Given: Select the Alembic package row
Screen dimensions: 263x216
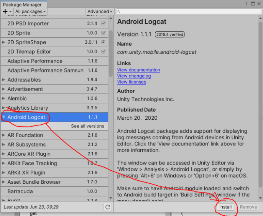Looking at the screenshot, I should point(54,98).
